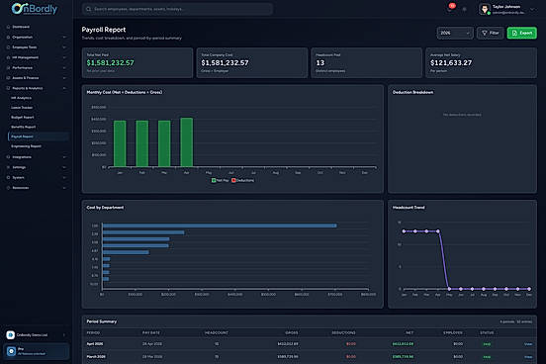Click the Period Summary heading

click(101, 321)
